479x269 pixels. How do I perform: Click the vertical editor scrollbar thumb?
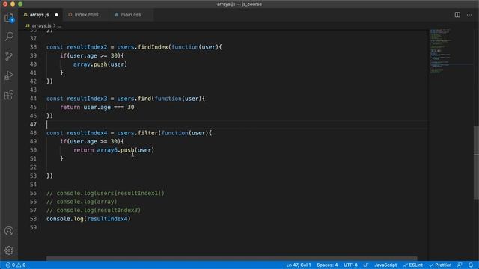click(476, 162)
